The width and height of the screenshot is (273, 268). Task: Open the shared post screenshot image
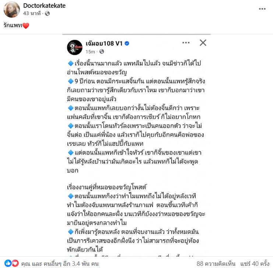coord(136,145)
